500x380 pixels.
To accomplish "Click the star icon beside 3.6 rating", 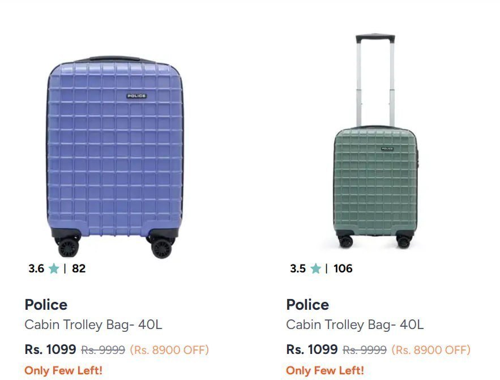I will pyautogui.click(x=54, y=269).
